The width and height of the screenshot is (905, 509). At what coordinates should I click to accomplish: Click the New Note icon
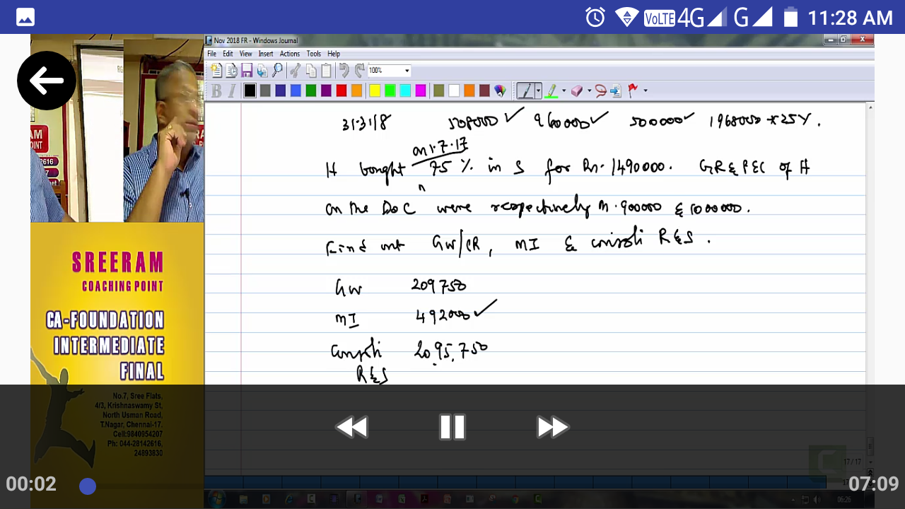(x=216, y=70)
